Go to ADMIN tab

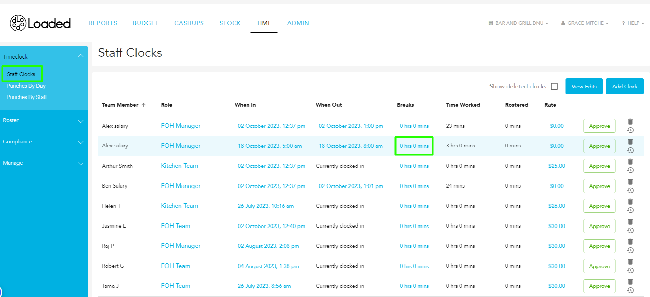pos(298,23)
